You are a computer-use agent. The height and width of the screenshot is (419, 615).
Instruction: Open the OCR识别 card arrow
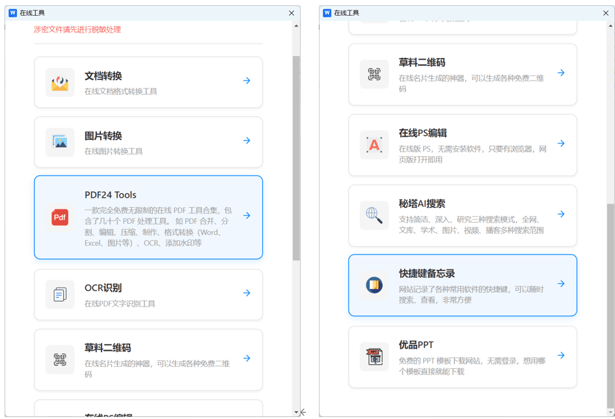(247, 293)
